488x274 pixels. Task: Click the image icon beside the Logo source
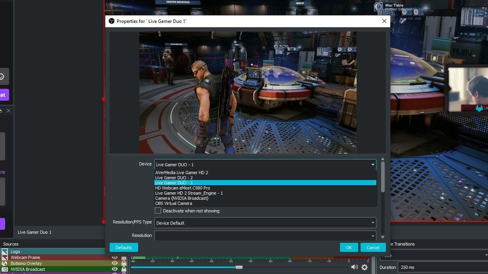tap(4, 251)
